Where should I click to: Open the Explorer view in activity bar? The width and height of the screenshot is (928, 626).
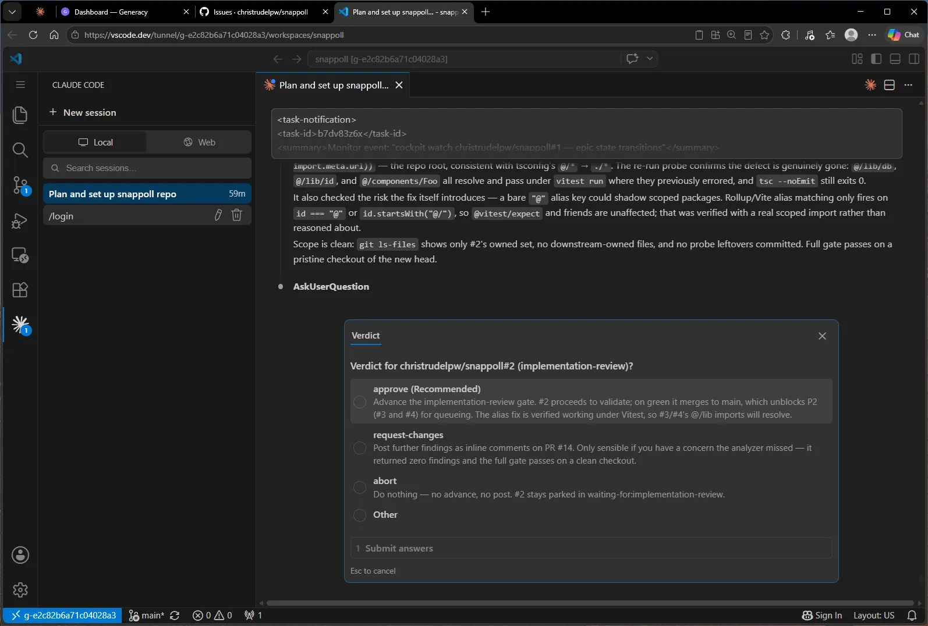click(x=20, y=115)
